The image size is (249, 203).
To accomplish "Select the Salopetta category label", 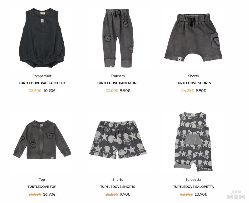I will [193, 180].
